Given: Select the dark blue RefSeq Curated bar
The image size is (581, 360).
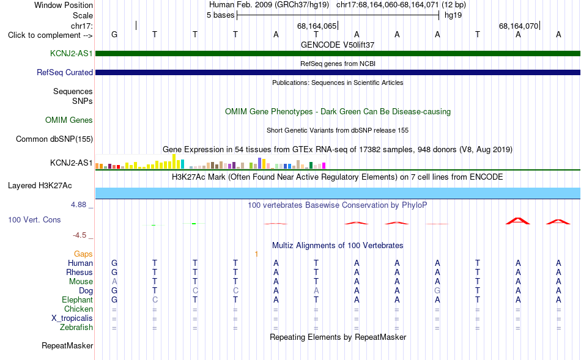Looking at the screenshot, I should [338, 73].
